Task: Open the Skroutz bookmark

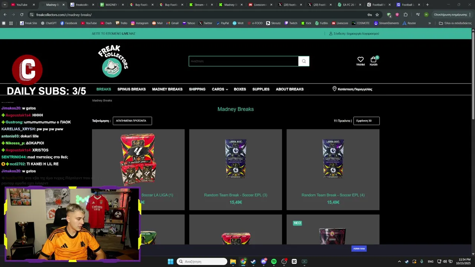Action: tap(273, 23)
